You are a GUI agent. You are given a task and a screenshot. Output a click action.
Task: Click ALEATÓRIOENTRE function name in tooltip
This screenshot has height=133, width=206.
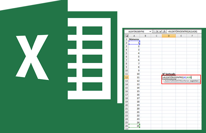click(x=173, y=81)
